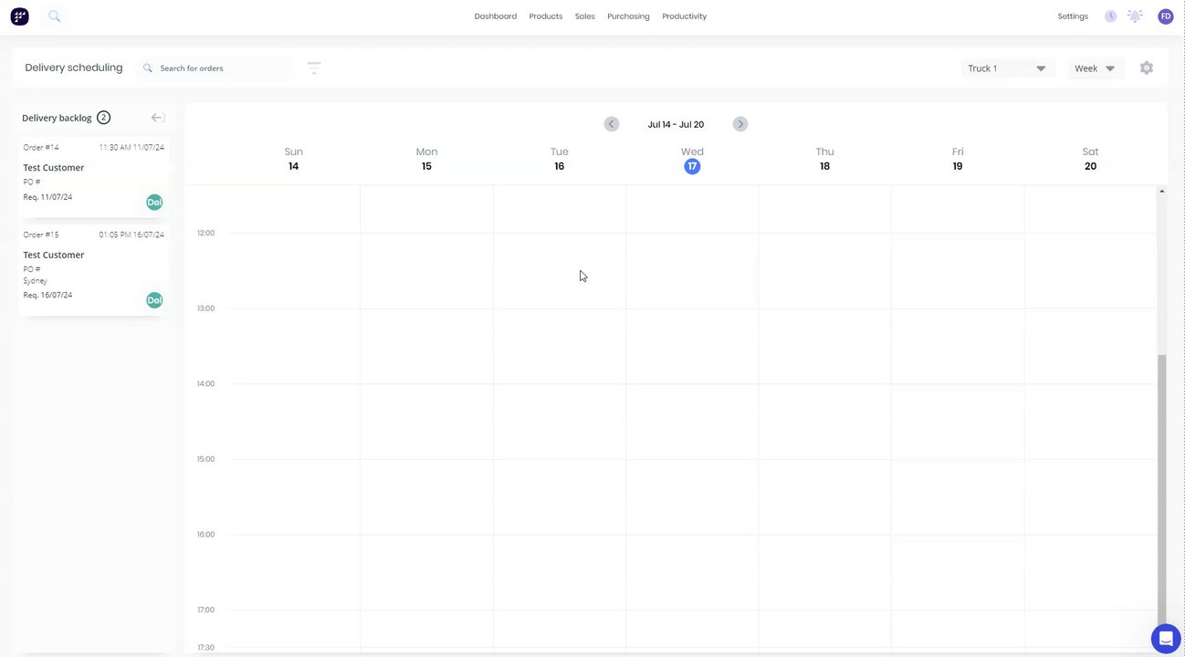Select the Sat 20 day header
The image size is (1185, 657).
point(1090,159)
